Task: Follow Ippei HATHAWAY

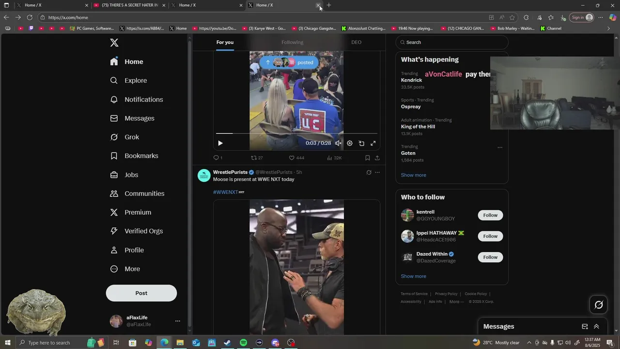Action: tap(490, 236)
